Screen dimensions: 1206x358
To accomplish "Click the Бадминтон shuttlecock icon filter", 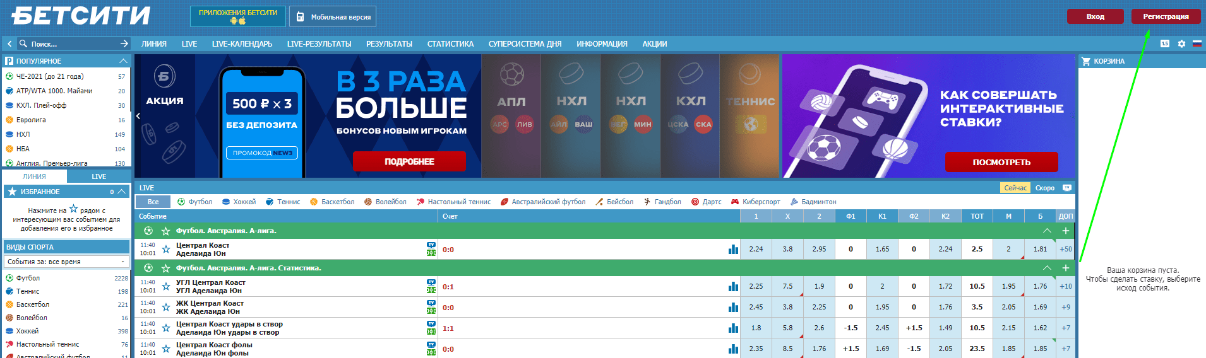I will click(x=794, y=202).
